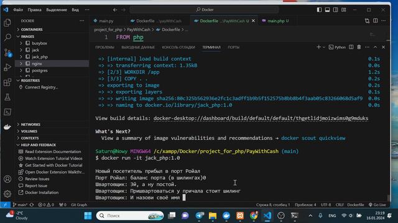Click the Docker panel more actions ellipsis
The height and width of the screenshot is (223, 398).
coord(81,20)
